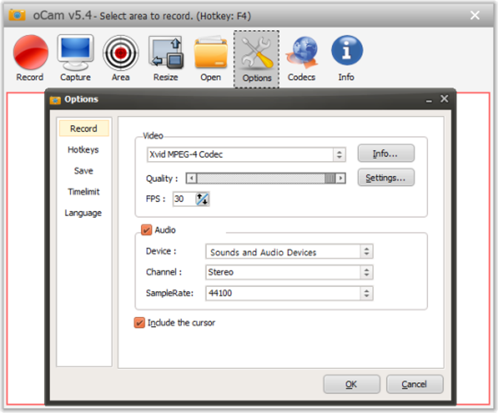Screen dimensions: 498x413
Task: Open the Resize tool
Action: pos(166,53)
